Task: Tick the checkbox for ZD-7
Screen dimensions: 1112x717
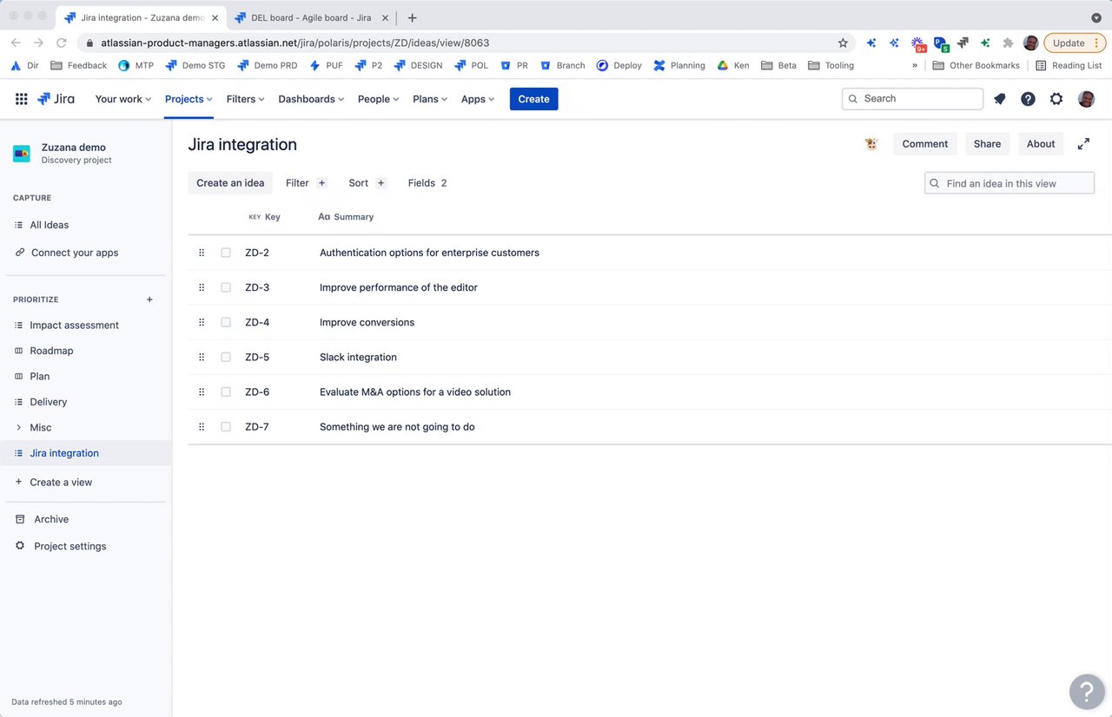Action: 226,426
